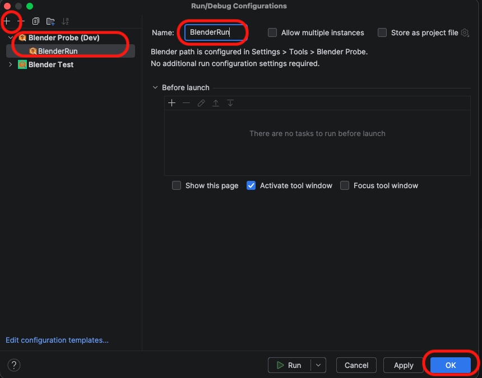Click inside the Name input field
This screenshot has height=378, width=482.
(x=213, y=32)
